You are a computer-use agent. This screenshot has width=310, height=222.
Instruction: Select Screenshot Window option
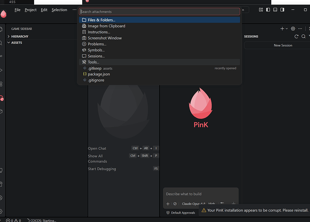(159, 38)
